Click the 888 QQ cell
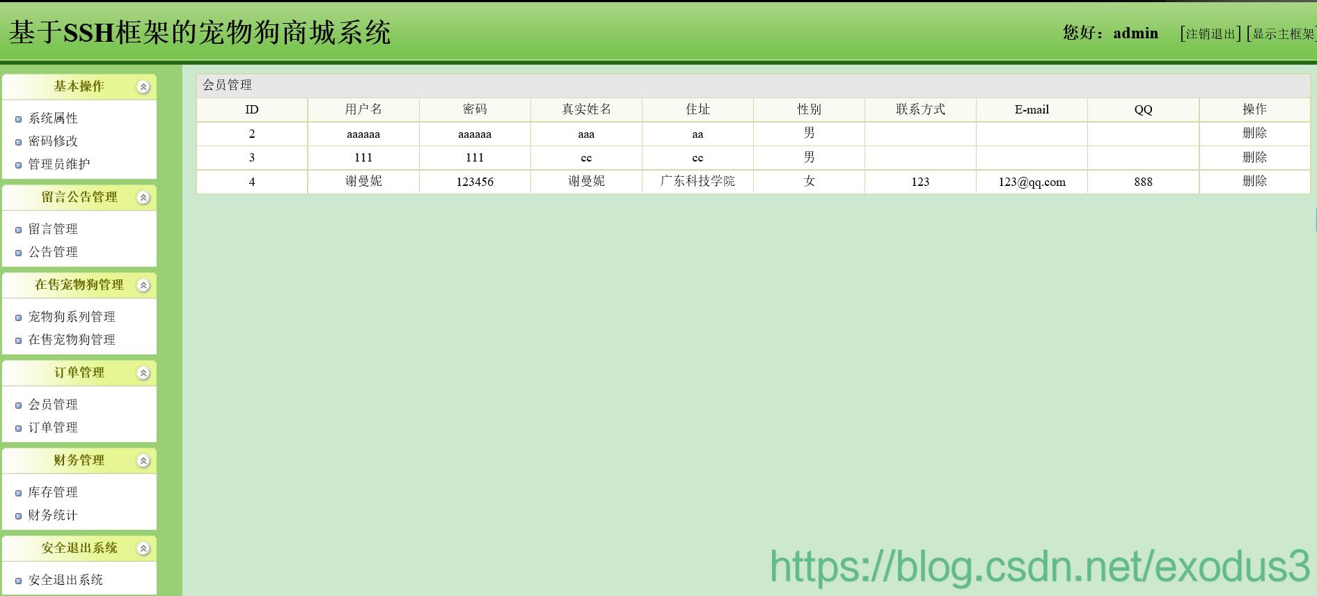This screenshot has width=1317, height=596. (1143, 182)
